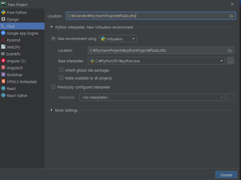Click the Django project type icon

(3, 19)
